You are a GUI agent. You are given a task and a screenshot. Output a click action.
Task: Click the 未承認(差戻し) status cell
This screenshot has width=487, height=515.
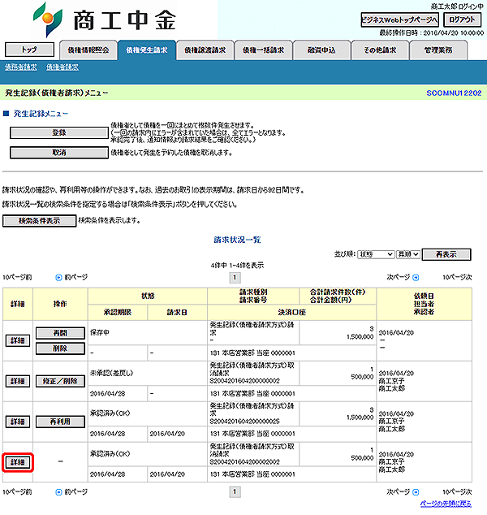[148, 373]
